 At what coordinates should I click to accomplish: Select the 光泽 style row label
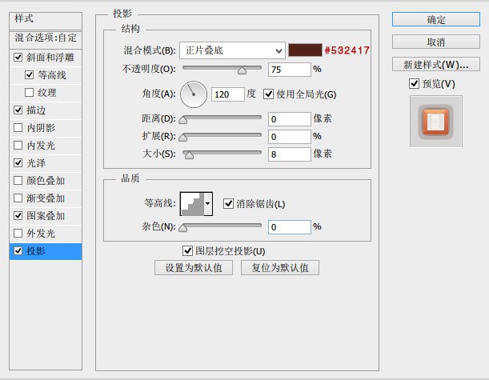(36, 163)
